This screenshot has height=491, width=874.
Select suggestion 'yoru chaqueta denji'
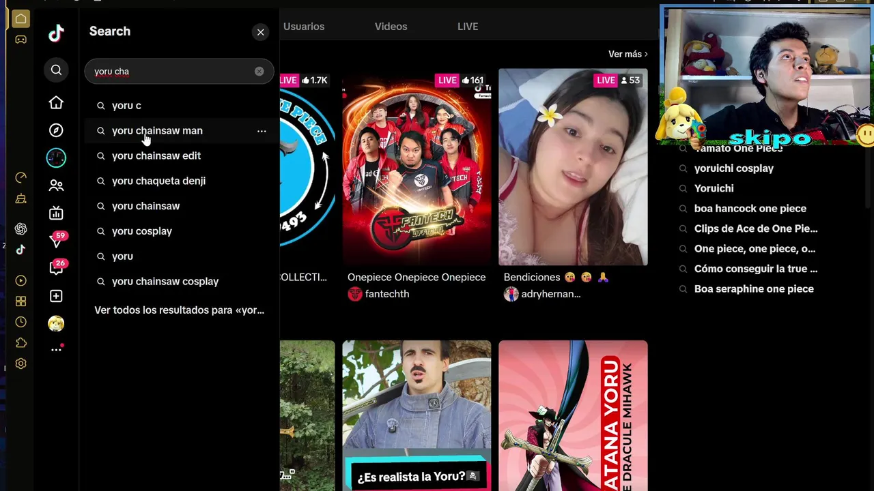click(179, 181)
